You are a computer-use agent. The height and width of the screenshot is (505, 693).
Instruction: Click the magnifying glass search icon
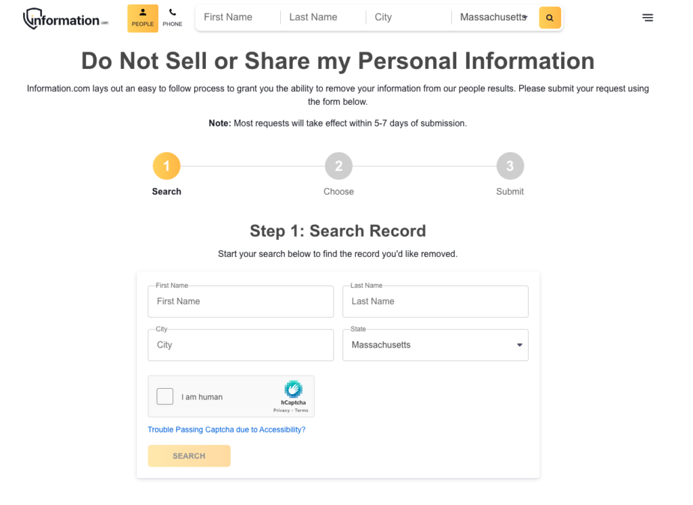(550, 17)
